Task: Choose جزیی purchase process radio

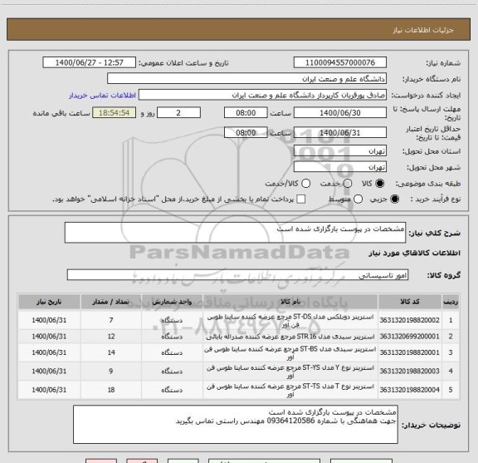Action: click(x=395, y=199)
